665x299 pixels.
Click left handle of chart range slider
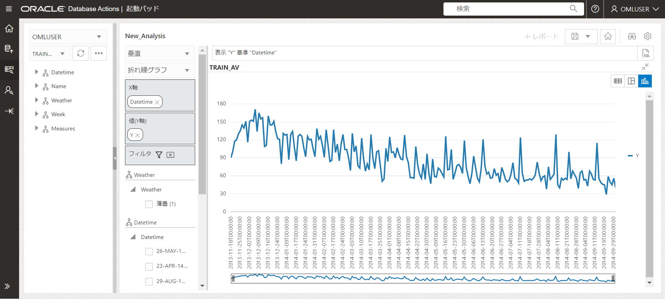233,278
